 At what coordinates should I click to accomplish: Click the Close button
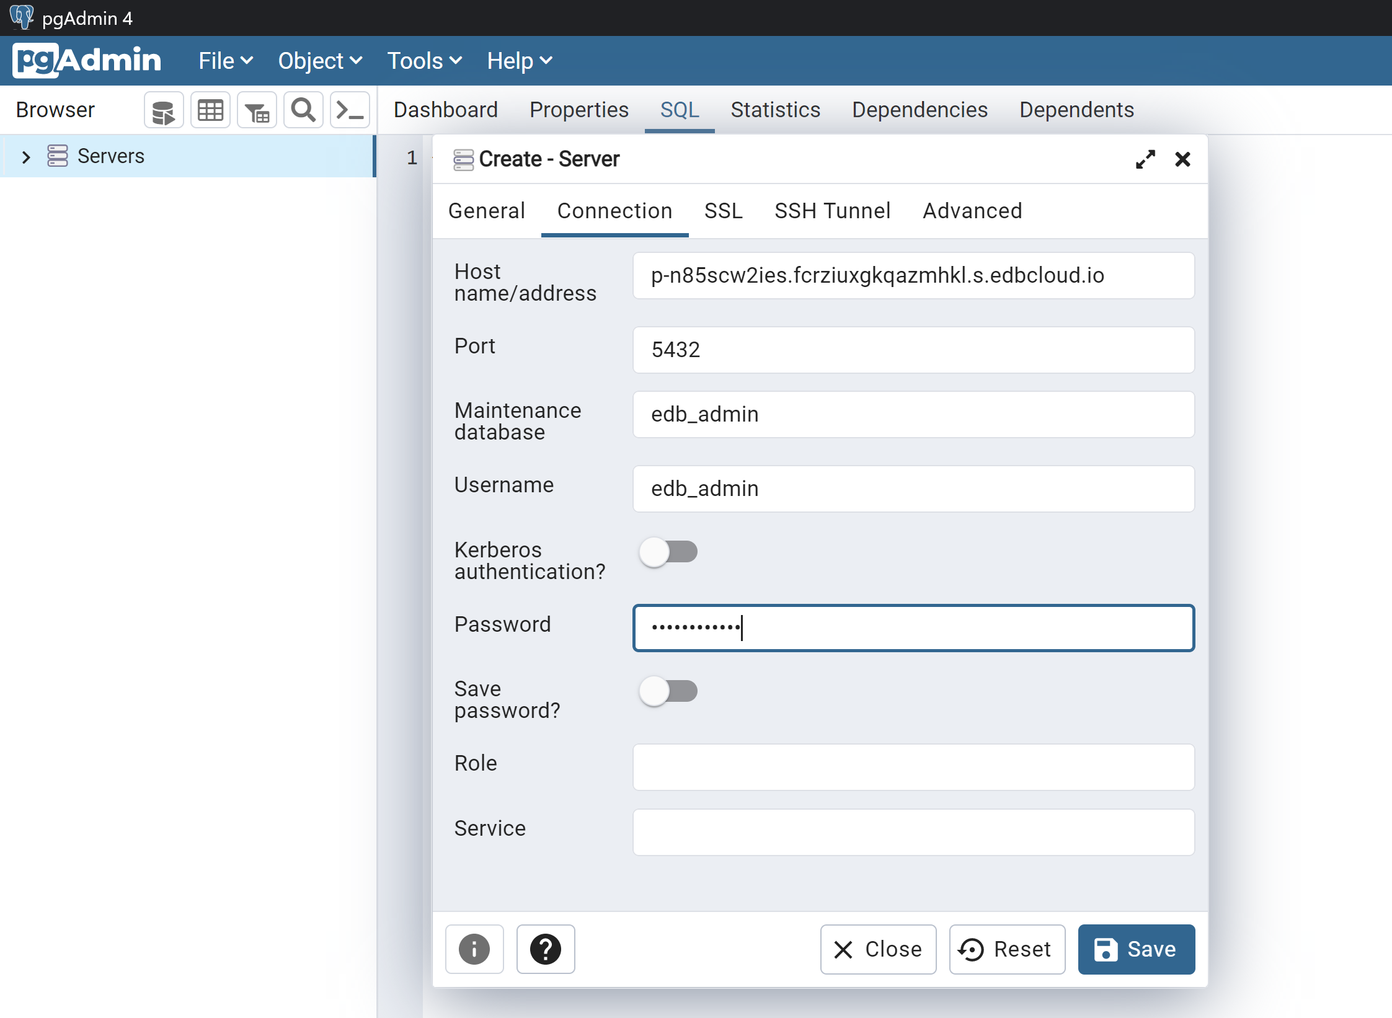coord(878,949)
